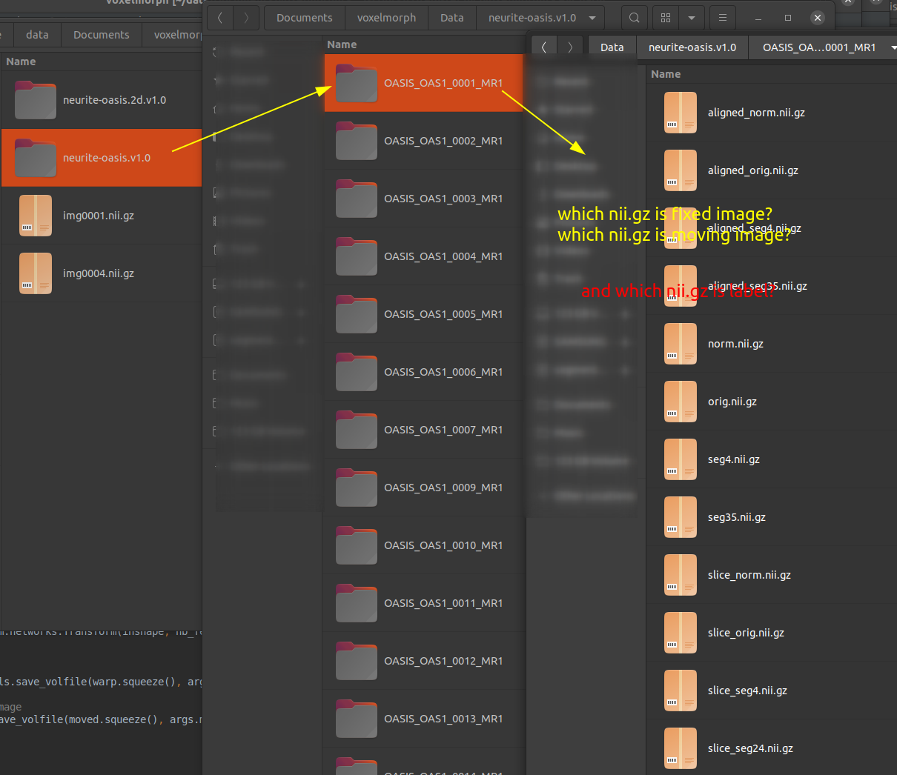Open the view options dropdown next to grid icon

[x=690, y=17]
